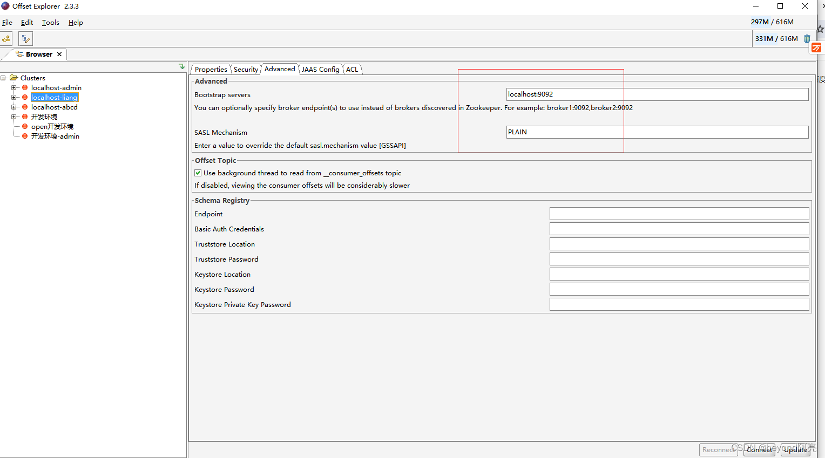825x458 pixels.
Task: Click the Offset Explorer app icon in title bar
Action: [5, 6]
